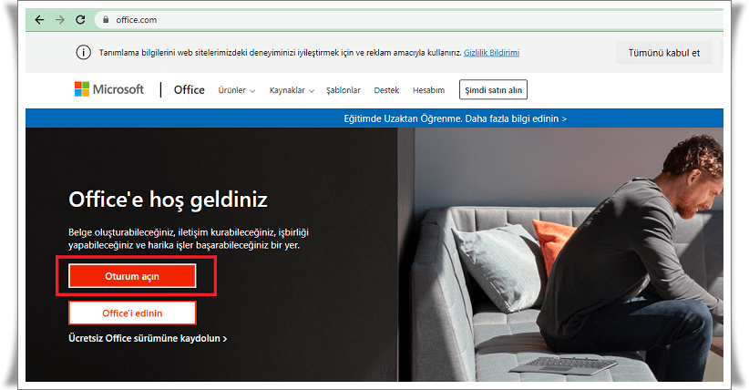Viewport: 749px width, 390px height.
Task: Click the padlock icon in address bar
Action: tap(106, 20)
